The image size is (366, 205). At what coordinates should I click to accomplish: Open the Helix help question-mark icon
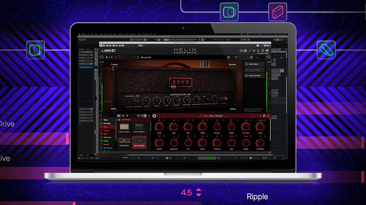(263, 51)
